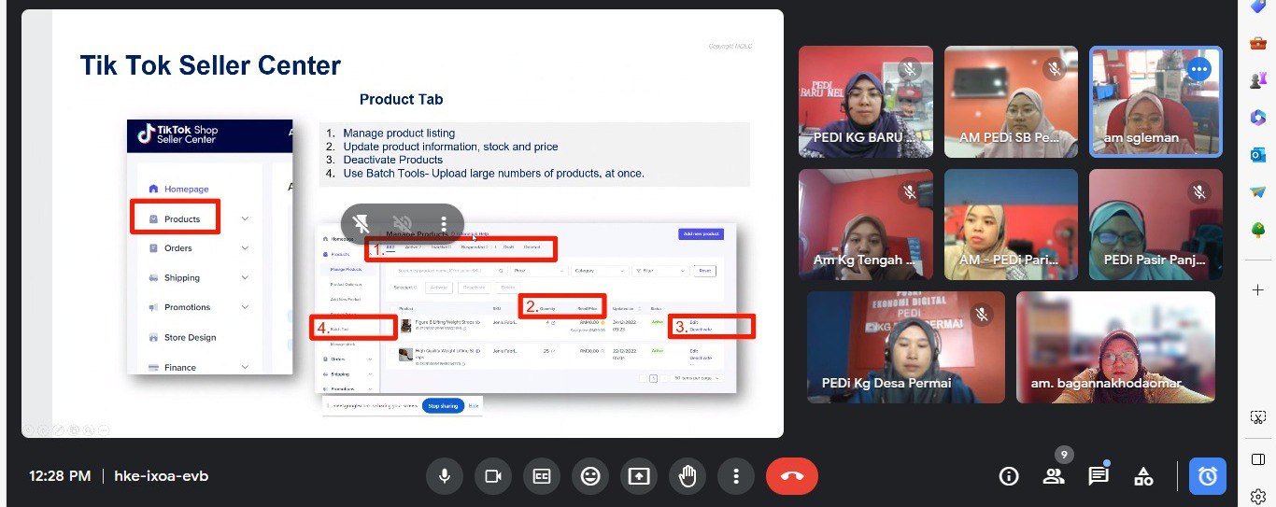
Task: Toggle closed captions (CC) button
Action: click(x=542, y=476)
